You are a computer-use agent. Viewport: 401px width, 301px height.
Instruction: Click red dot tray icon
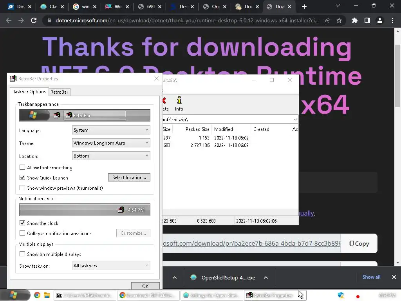coord(358,296)
